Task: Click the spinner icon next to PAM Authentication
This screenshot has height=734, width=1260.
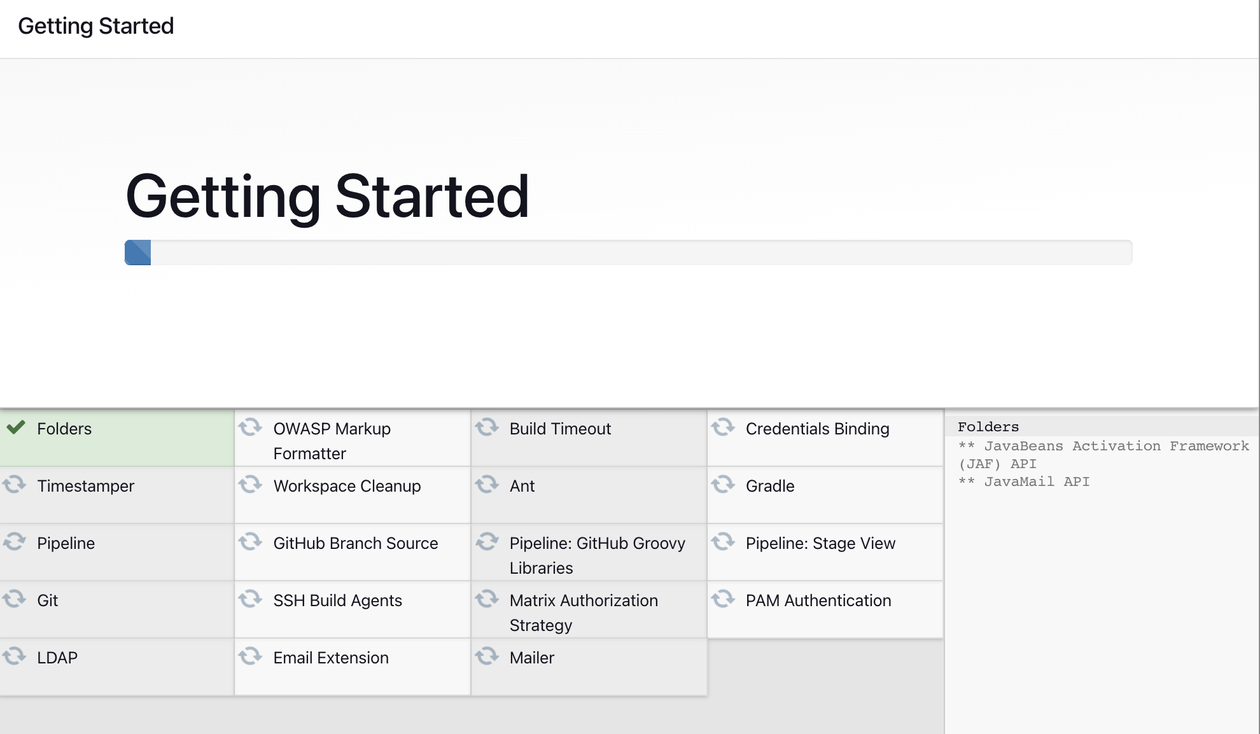Action: 724,599
